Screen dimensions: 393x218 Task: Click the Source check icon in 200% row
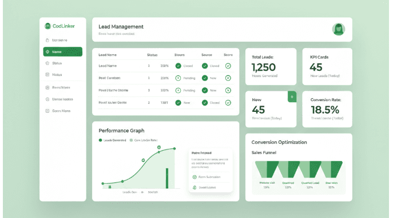(x=205, y=78)
